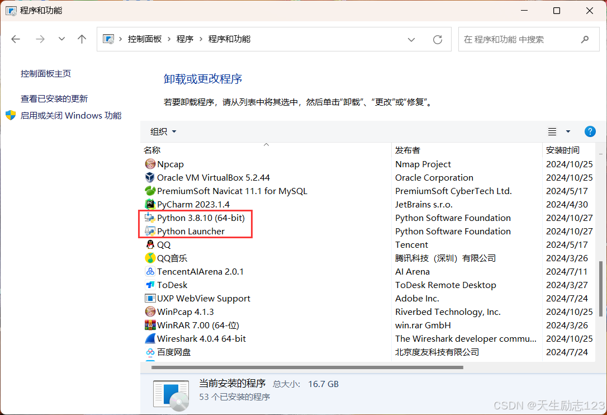Open 启用或关闭 Windows 功能 link

71,115
